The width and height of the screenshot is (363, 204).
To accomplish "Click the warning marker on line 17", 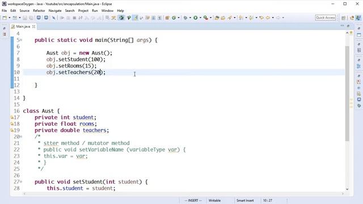I will [12, 117].
